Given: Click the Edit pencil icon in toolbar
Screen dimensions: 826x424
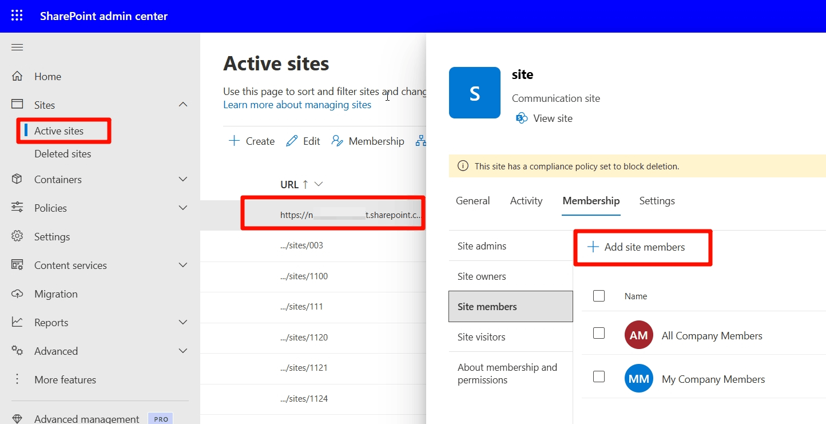Looking at the screenshot, I should click(292, 141).
